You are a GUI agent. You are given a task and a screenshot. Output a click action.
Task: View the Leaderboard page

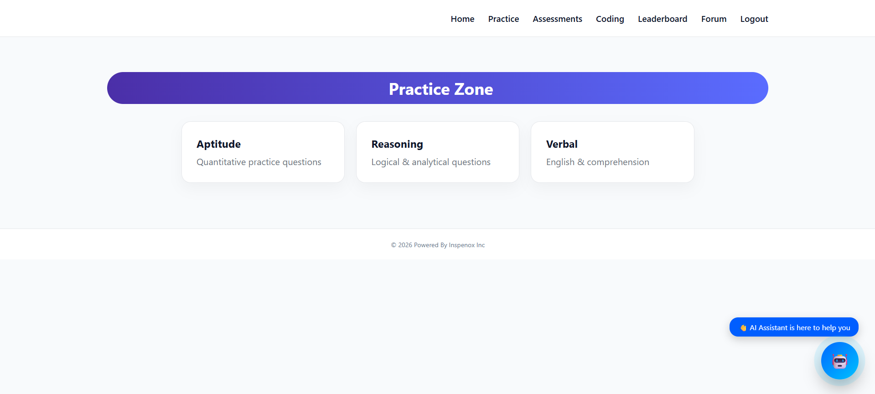(x=662, y=19)
